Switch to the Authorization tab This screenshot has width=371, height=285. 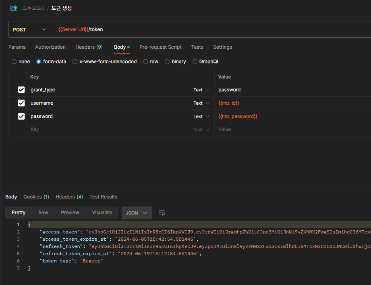coord(50,47)
